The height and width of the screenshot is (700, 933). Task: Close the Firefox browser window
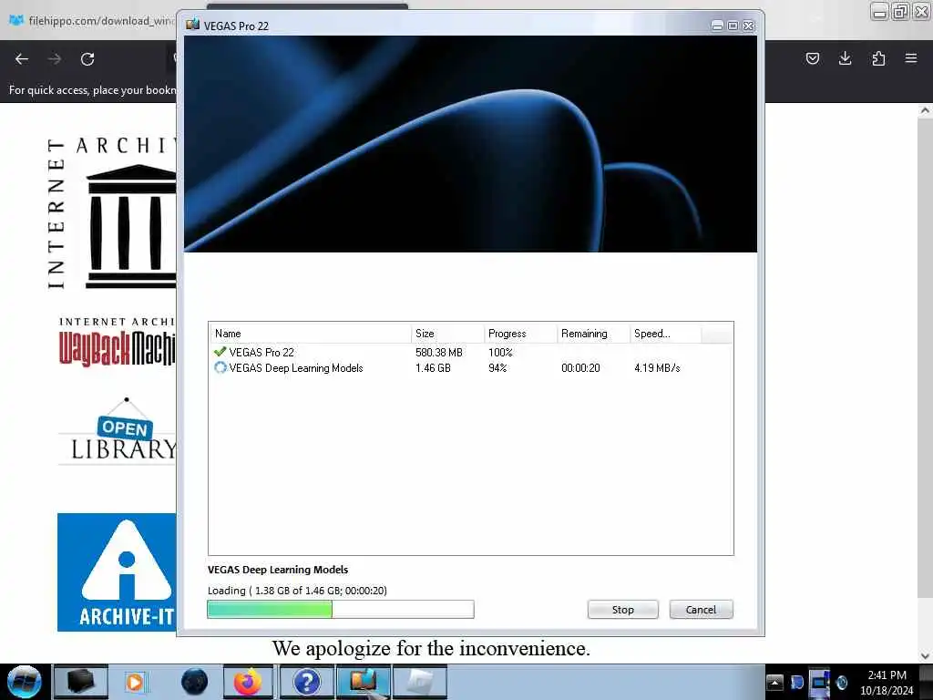click(922, 11)
